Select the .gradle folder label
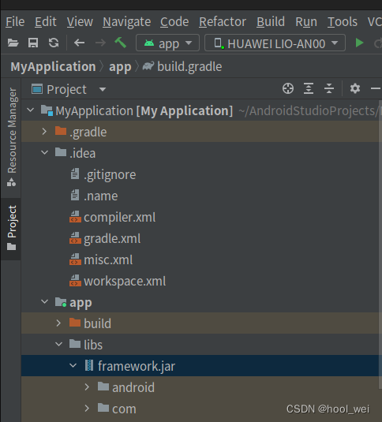Viewport: 382px width, 422px height. pyautogui.click(x=88, y=133)
